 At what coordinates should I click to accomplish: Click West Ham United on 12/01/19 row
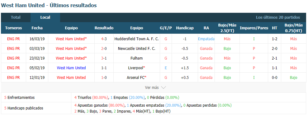click(71, 77)
